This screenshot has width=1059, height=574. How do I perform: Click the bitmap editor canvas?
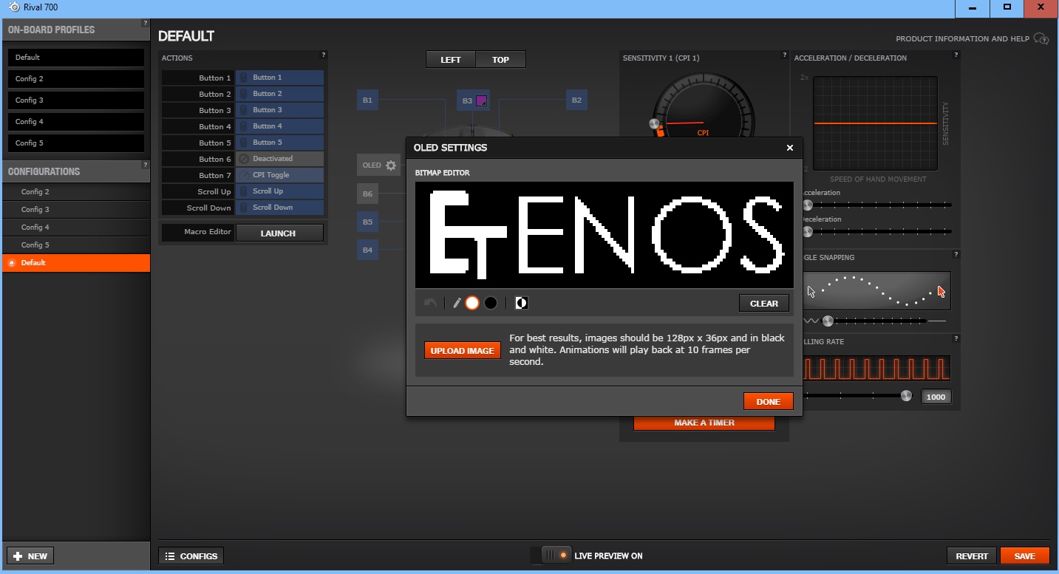(605, 235)
